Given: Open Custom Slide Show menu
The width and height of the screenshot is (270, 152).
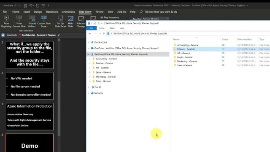Looking at the screenshot, I should point(44,22).
